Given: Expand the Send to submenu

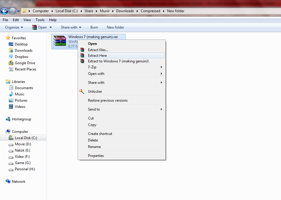Looking at the screenshot, I should coord(94,109).
